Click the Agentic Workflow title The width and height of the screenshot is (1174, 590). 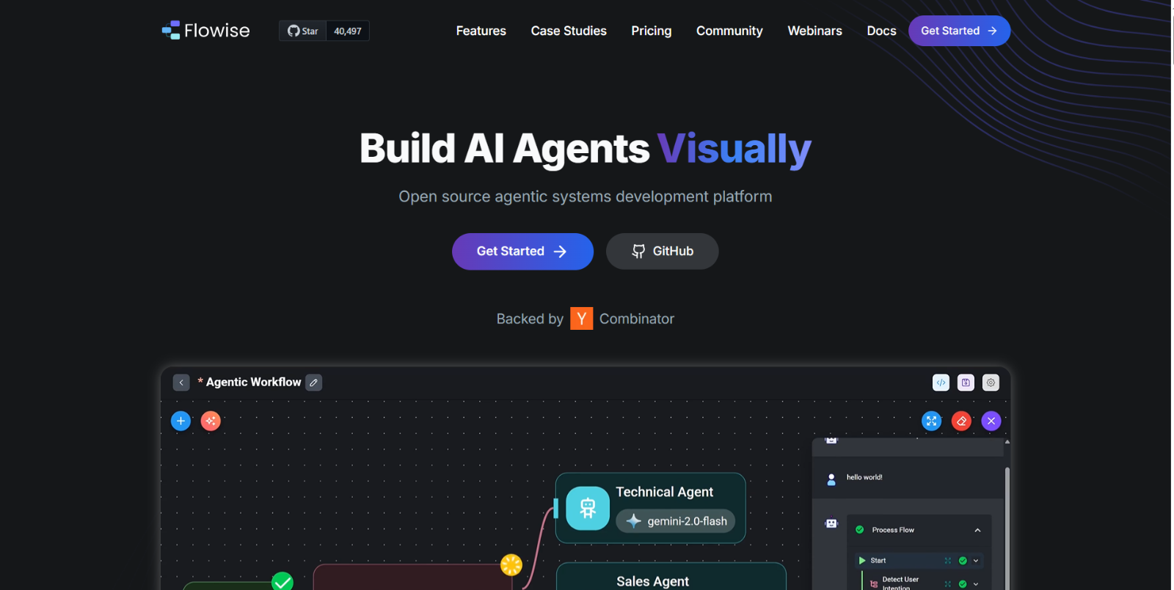[253, 382]
